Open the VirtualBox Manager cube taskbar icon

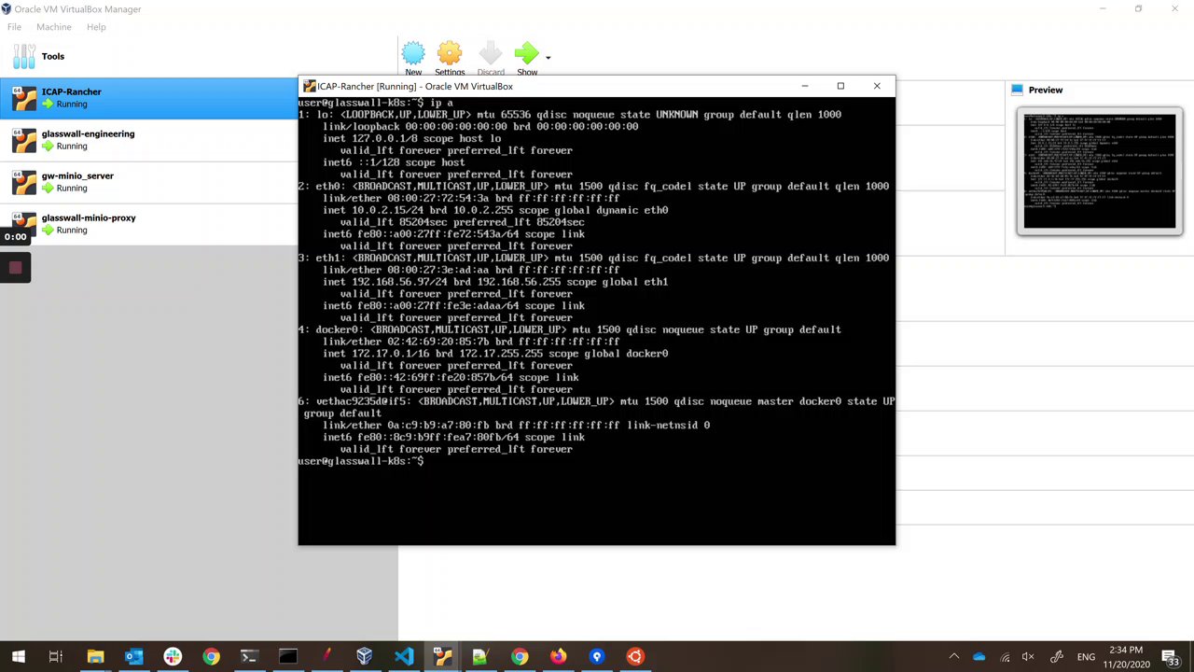(365, 657)
